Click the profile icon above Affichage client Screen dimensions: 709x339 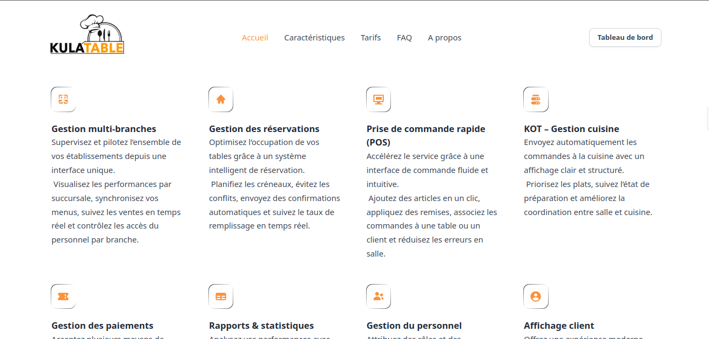click(536, 296)
